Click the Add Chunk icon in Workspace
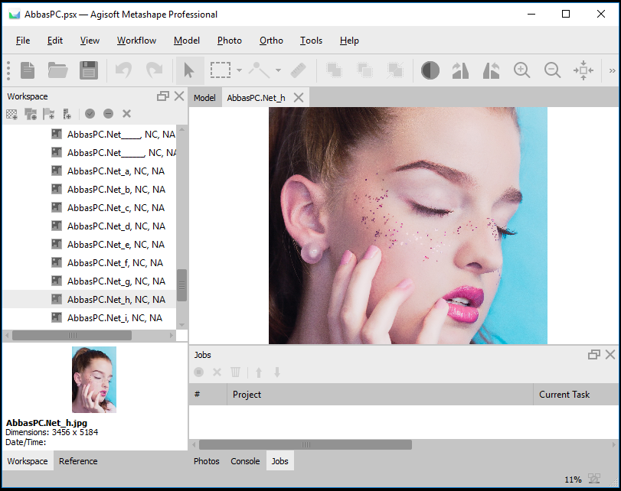621x491 pixels. click(x=11, y=114)
